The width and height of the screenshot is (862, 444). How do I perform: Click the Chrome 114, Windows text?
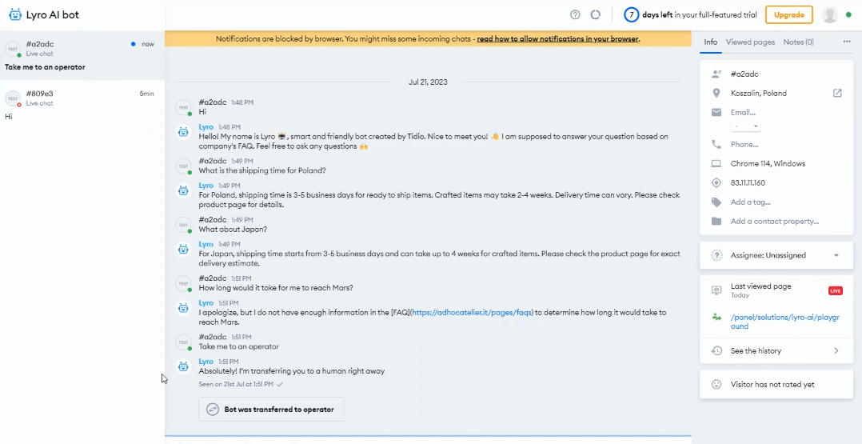(x=768, y=163)
